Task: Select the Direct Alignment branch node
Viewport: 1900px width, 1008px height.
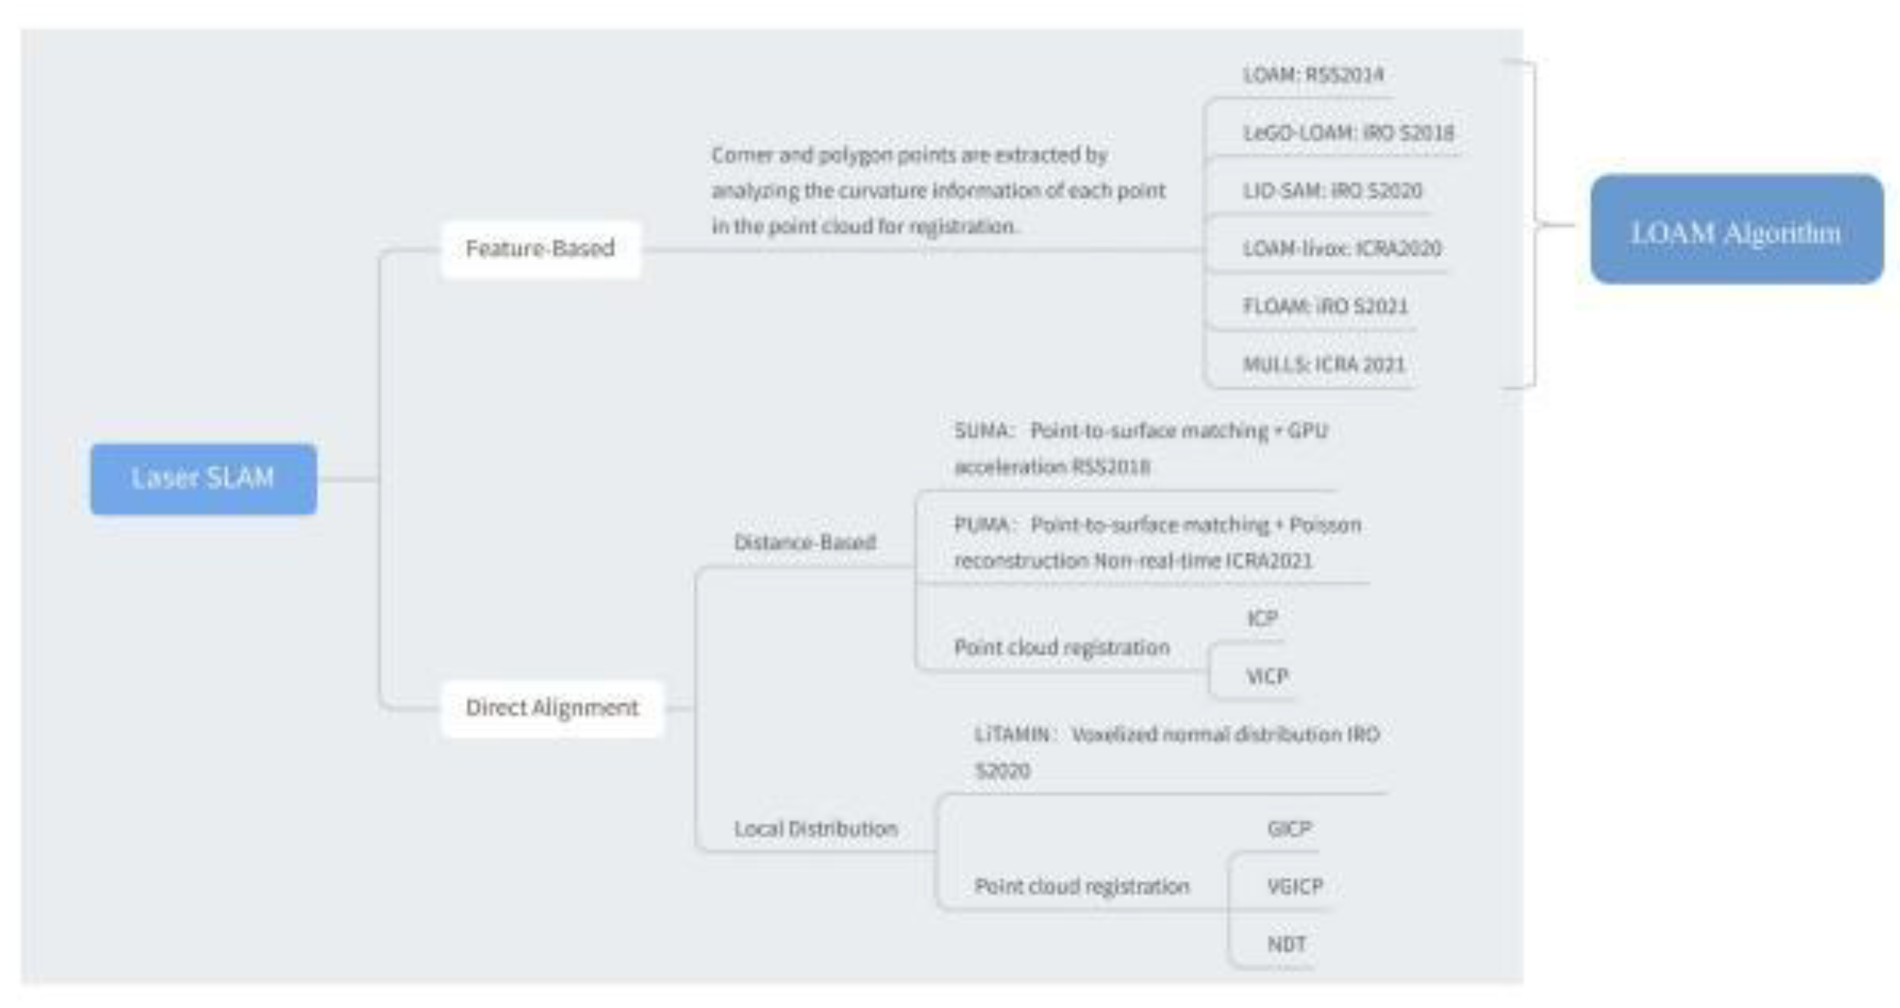Action: point(552,708)
